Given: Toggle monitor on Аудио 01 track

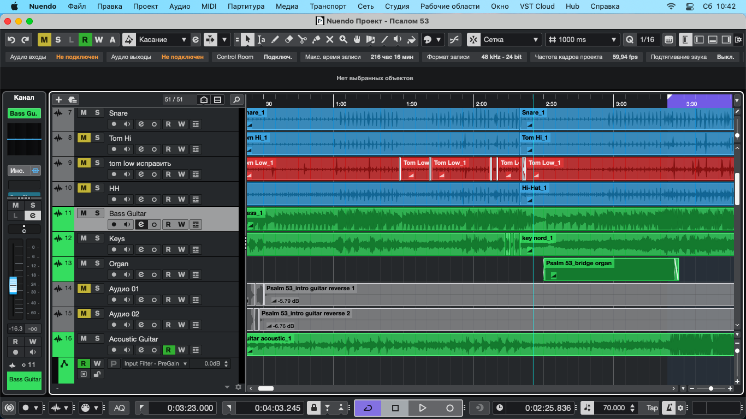Looking at the screenshot, I should 127,300.
